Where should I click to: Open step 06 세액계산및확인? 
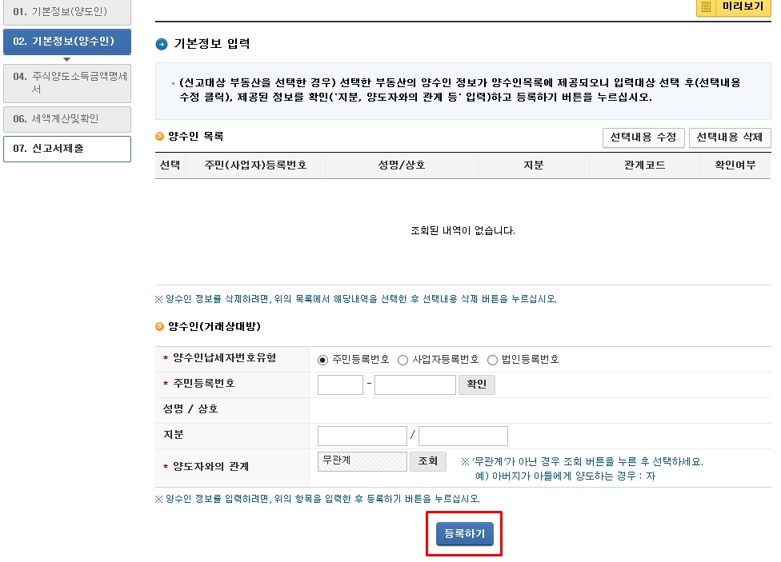pos(67,119)
